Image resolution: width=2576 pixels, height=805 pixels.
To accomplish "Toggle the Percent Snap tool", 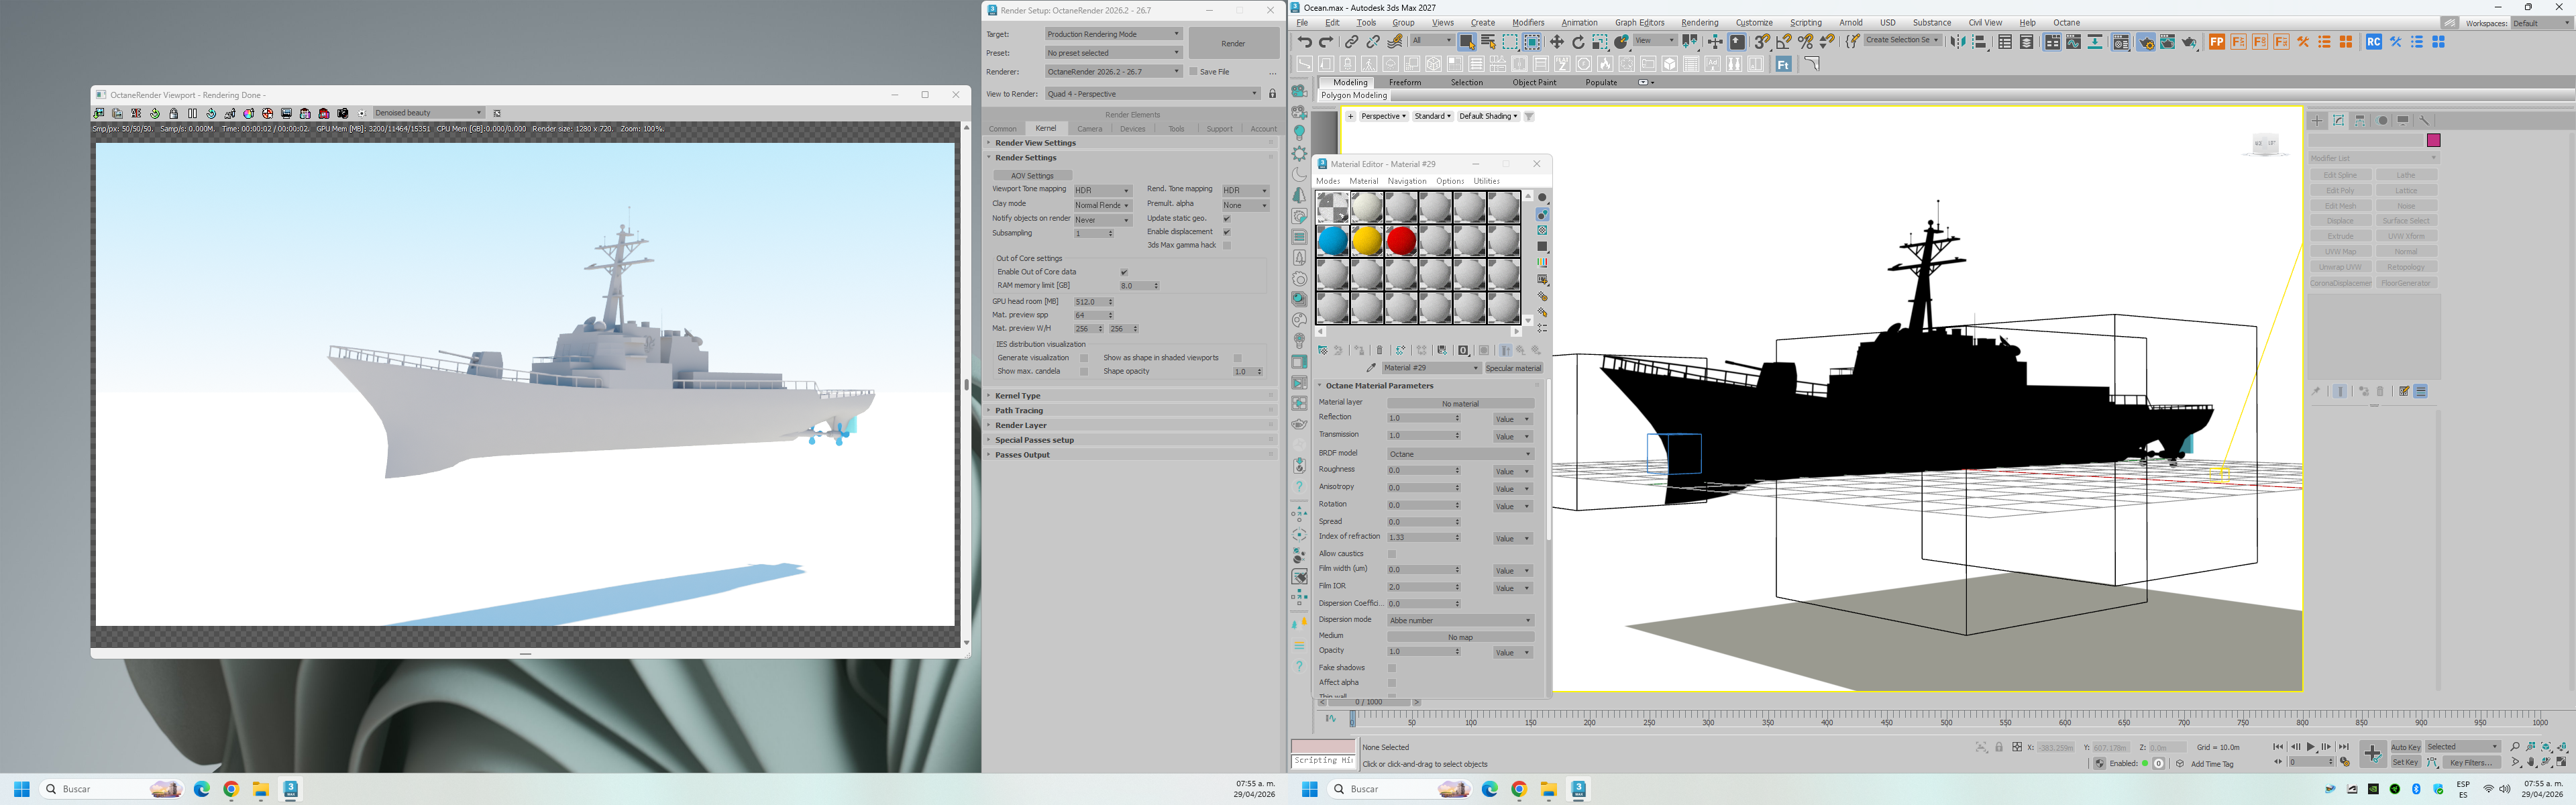I will pyautogui.click(x=1806, y=42).
